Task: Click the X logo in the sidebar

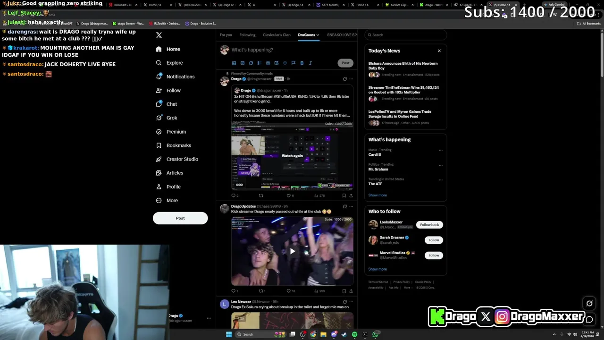Action: pyautogui.click(x=159, y=35)
